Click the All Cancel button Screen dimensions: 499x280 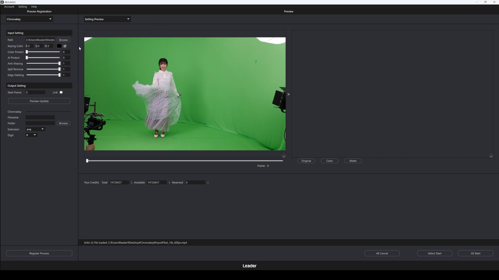pyautogui.click(x=382, y=253)
